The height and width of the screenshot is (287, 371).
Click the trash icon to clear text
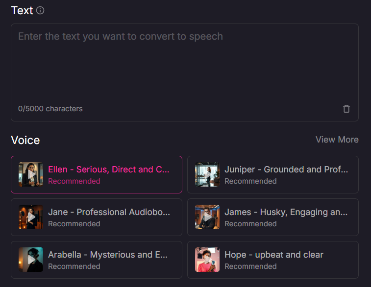346,109
